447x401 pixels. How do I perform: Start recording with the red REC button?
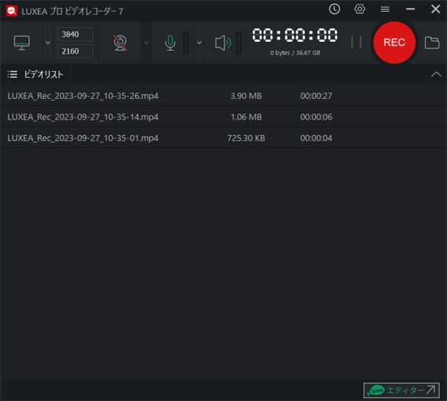(394, 43)
